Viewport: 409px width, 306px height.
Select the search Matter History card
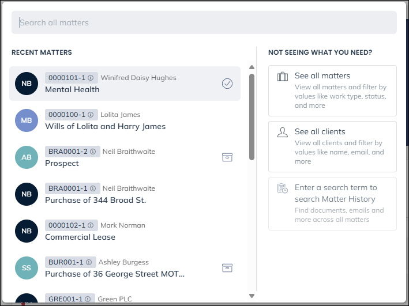coord(332,203)
